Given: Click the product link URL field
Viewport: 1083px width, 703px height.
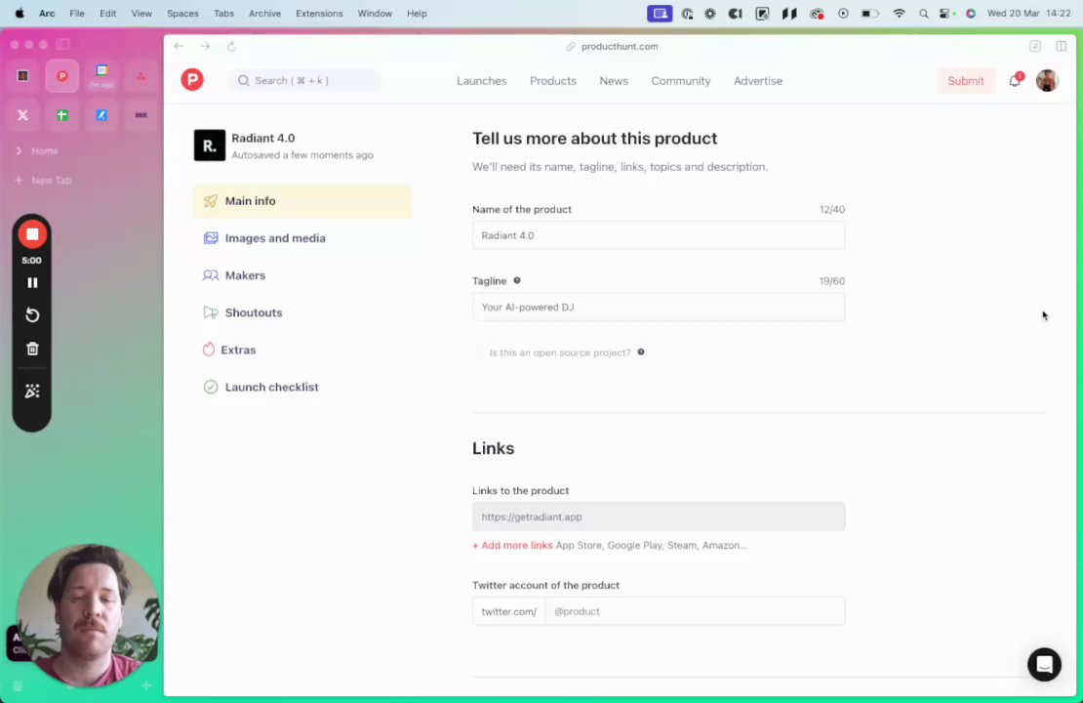Looking at the screenshot, I should [659, 517].
